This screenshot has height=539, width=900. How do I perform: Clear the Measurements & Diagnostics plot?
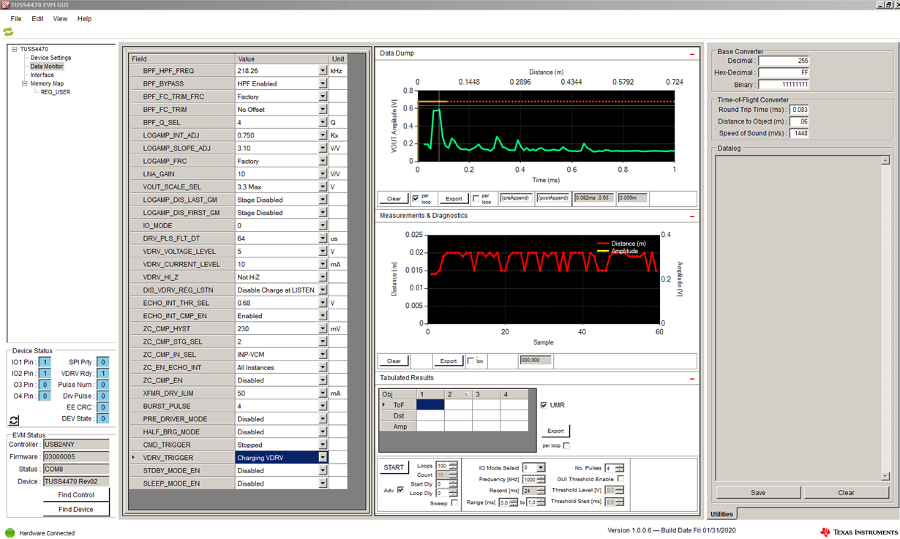394,361
